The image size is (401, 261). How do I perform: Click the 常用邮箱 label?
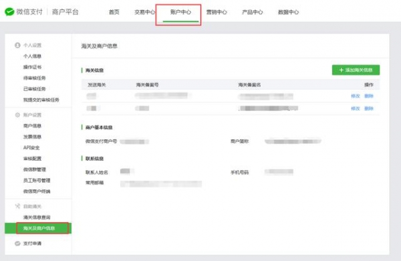[94, 183]
